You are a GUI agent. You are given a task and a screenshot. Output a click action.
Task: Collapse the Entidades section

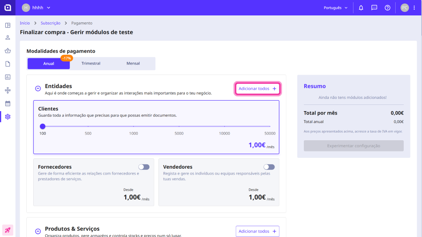pos(38,89)
